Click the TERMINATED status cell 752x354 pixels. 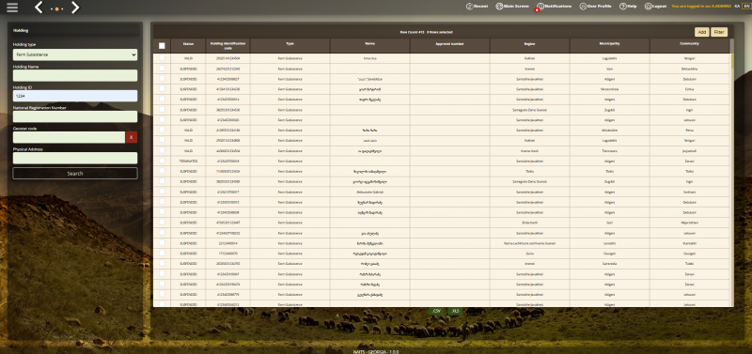tap(188, 161)
